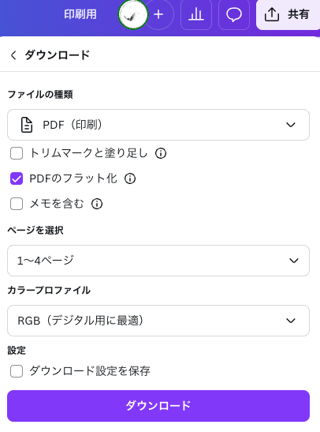Click the PDF document file icon
Image resolution: width=320 pixels, height=432 pixels.
point(27,125)
